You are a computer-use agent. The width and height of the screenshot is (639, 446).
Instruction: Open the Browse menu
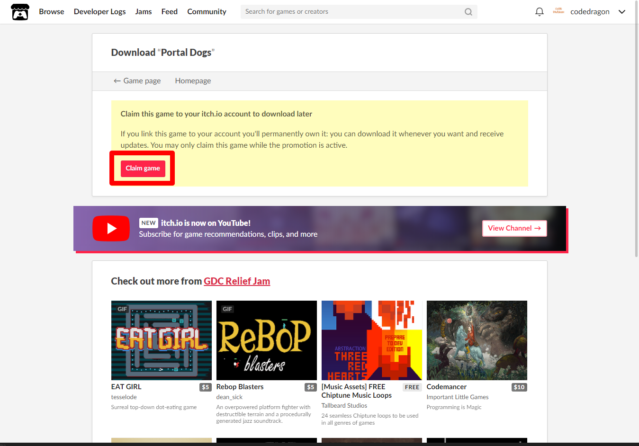click(52, 12)
